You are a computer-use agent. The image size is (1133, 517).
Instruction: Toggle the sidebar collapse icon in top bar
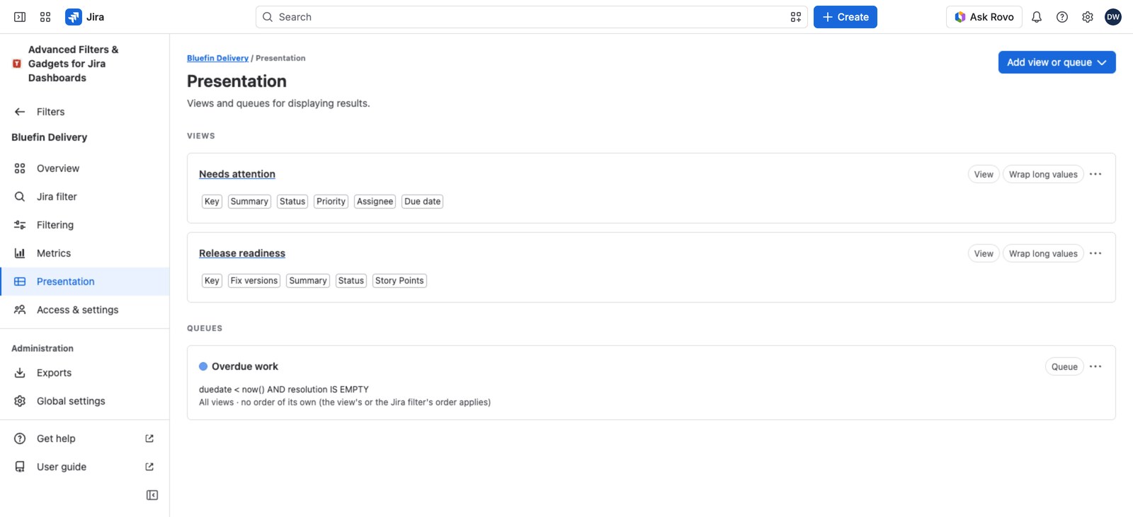[x=20, y=17]
